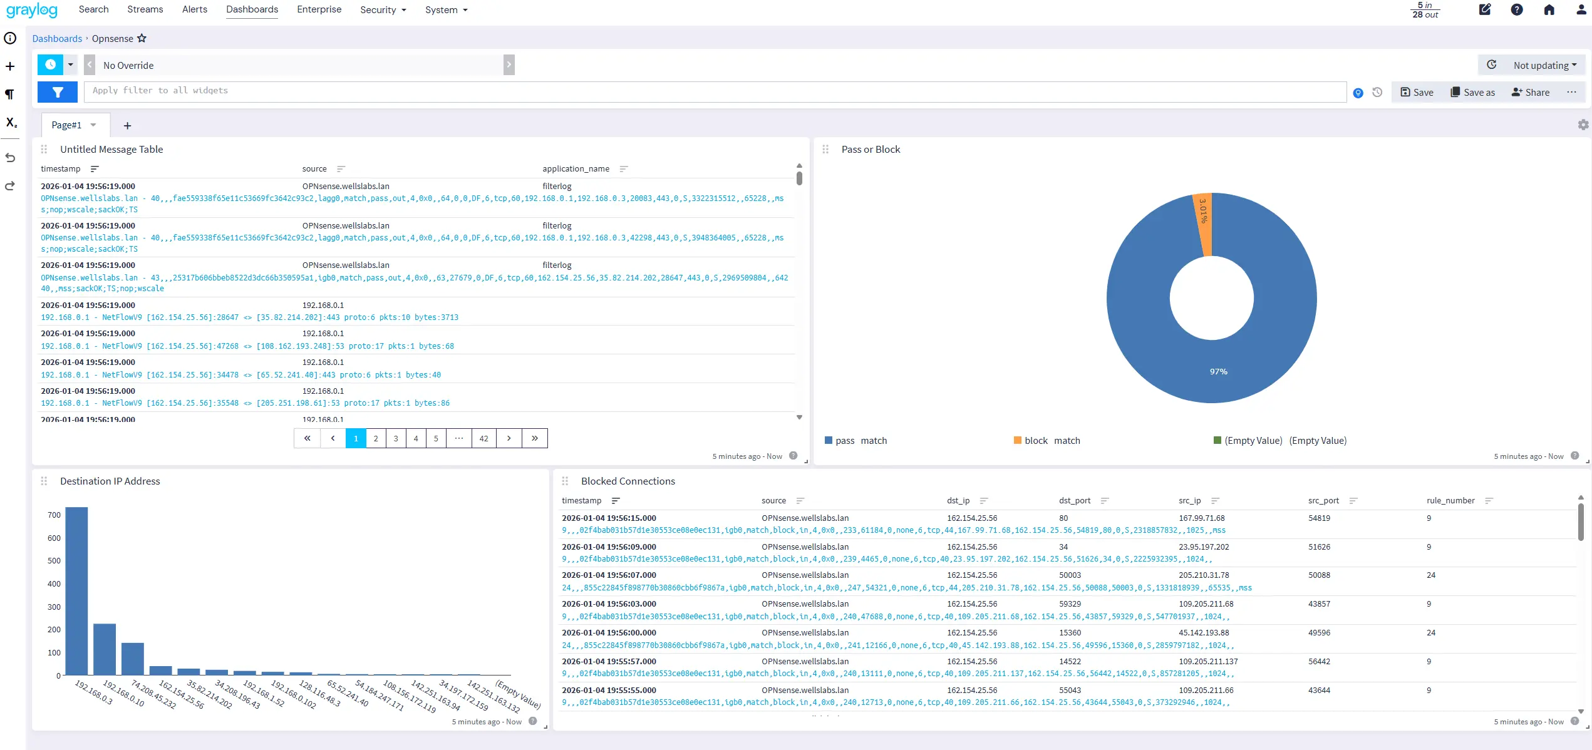Sort Blocked Connections by rule_number icon
Image resolution: width=1592 pixels, height=750 pixels.
pyautogui.click(x=1489, y=501)
